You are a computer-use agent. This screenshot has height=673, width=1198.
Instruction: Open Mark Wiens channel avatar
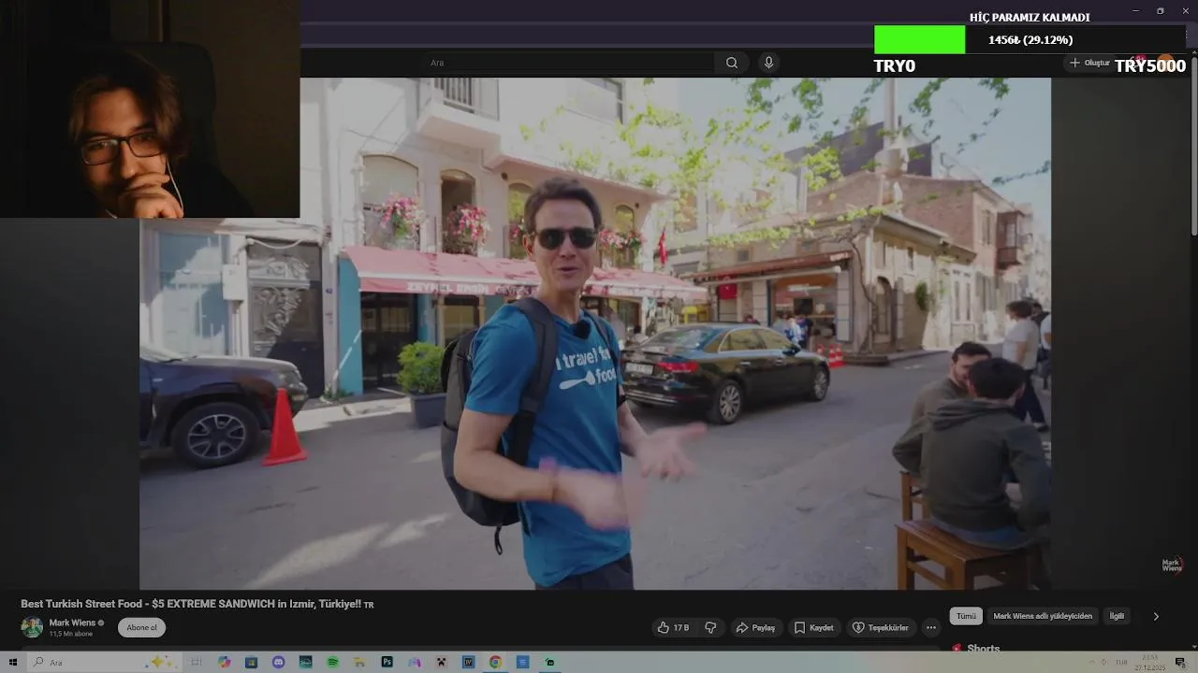pyautogui.click(x=32, y=627)
